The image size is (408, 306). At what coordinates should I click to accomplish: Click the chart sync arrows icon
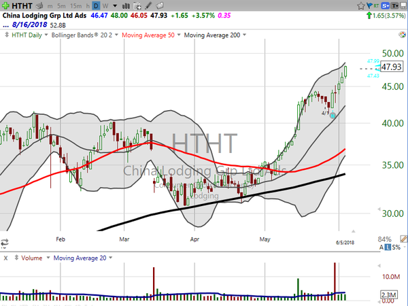pyautogui.click(x=6, y=242)
